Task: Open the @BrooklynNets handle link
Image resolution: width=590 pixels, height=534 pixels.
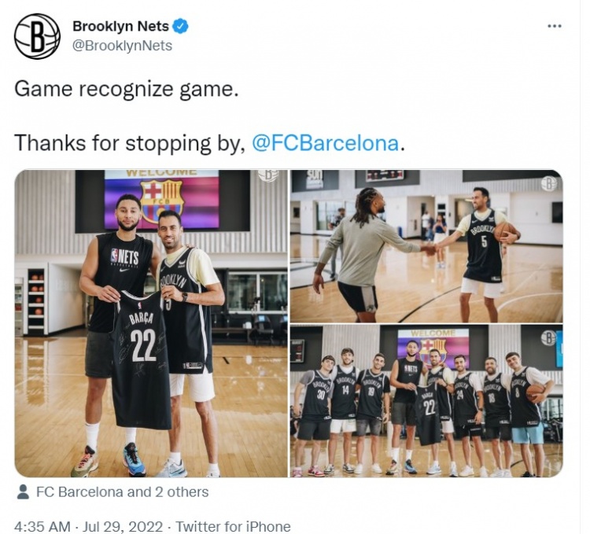Action: (122, 46)
